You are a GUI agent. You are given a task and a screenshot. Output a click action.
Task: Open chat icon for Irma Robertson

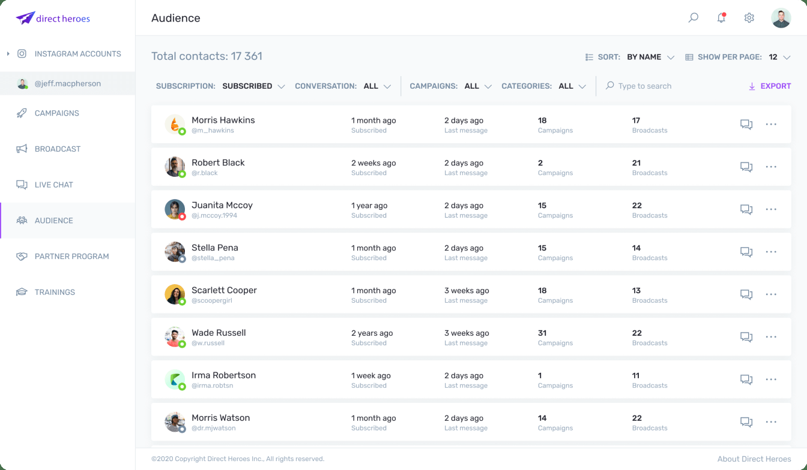point(746,380)
